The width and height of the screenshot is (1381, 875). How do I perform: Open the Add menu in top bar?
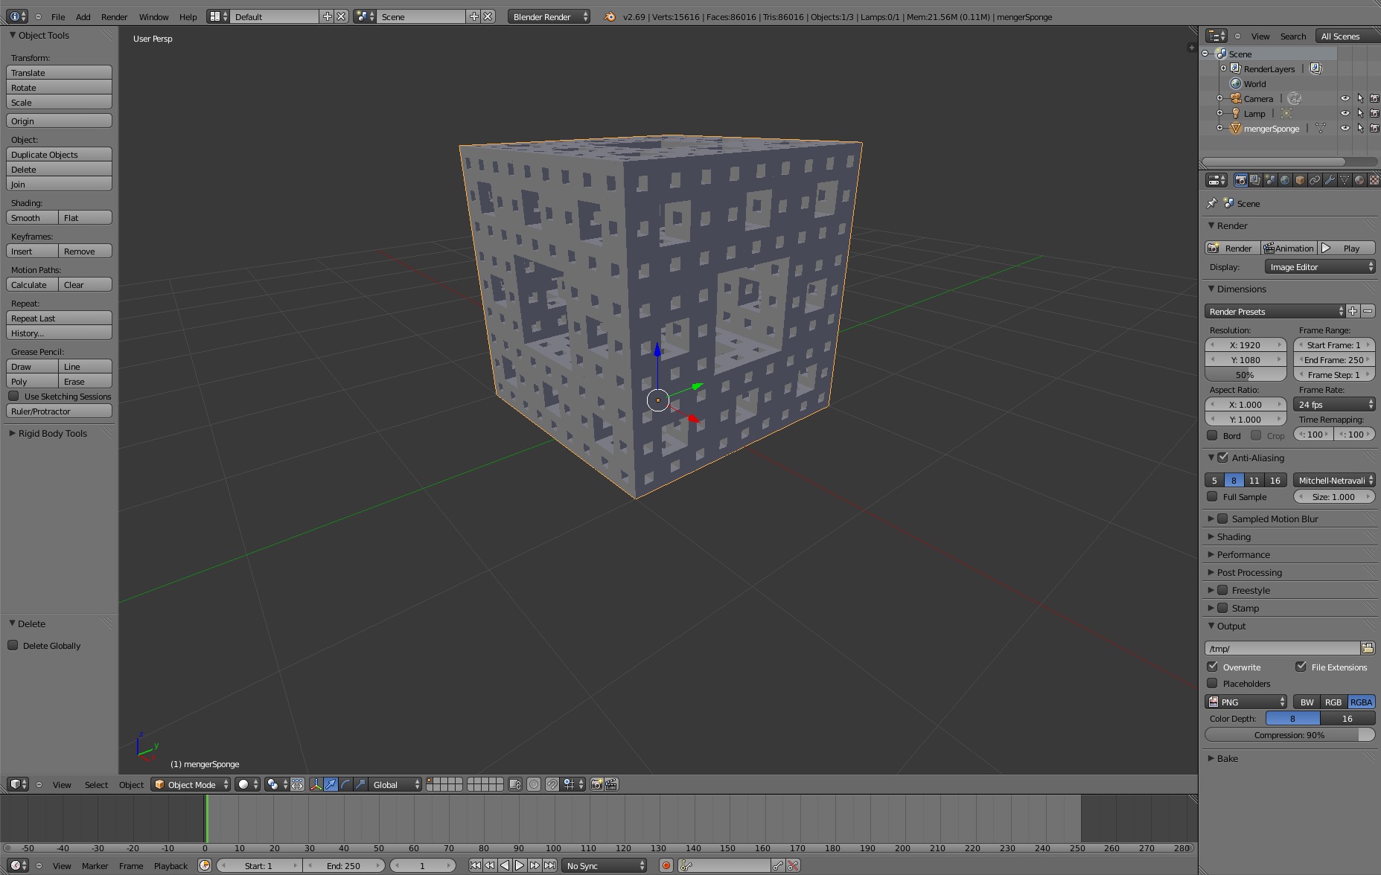click(83, 16)
